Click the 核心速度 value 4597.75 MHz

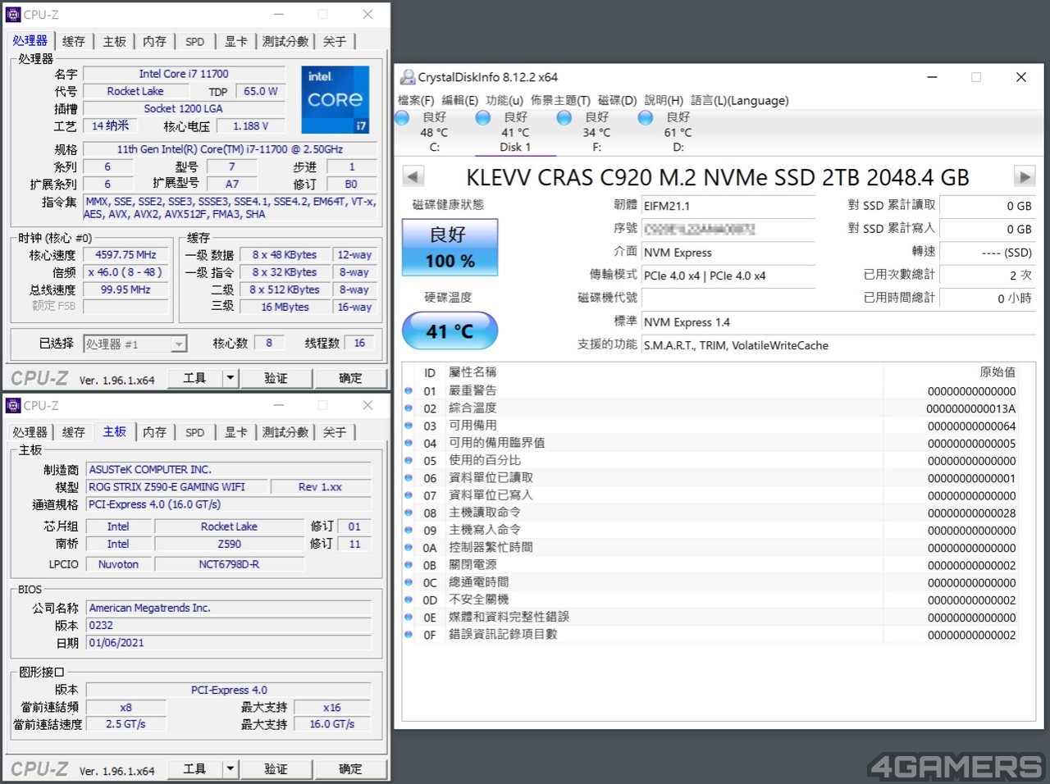126,255
